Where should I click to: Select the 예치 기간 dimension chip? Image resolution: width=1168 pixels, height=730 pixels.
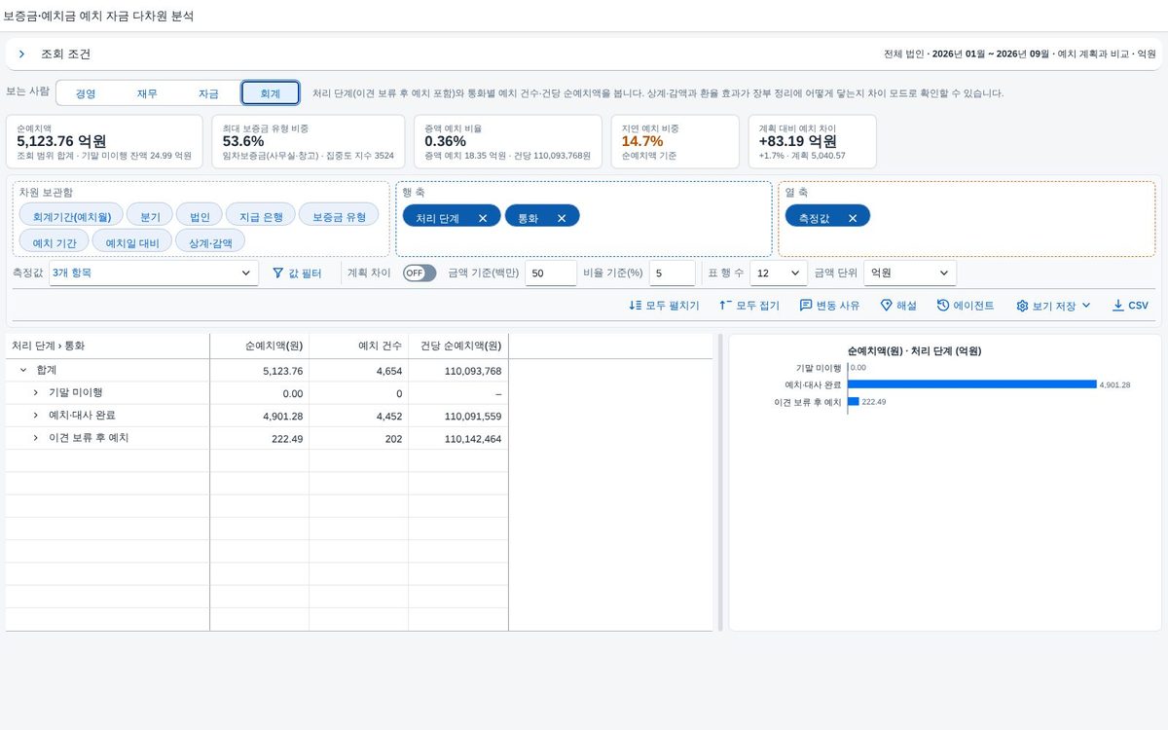tap(55, 241)
